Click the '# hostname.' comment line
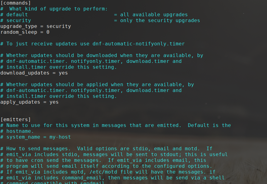Image resolution: width=267 pixels, height=184 pixels. [x=17, y=131]
